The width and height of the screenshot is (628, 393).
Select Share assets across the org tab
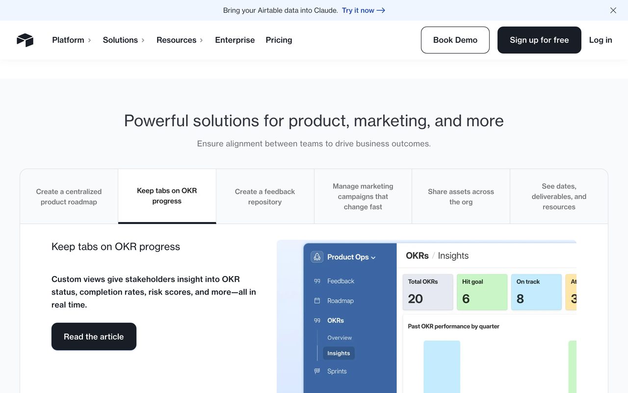tap(461, 196)
